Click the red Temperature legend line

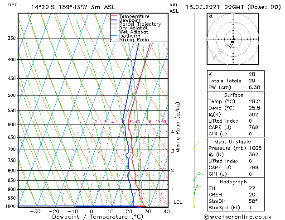pyautogui.click(x=114, y=16)
